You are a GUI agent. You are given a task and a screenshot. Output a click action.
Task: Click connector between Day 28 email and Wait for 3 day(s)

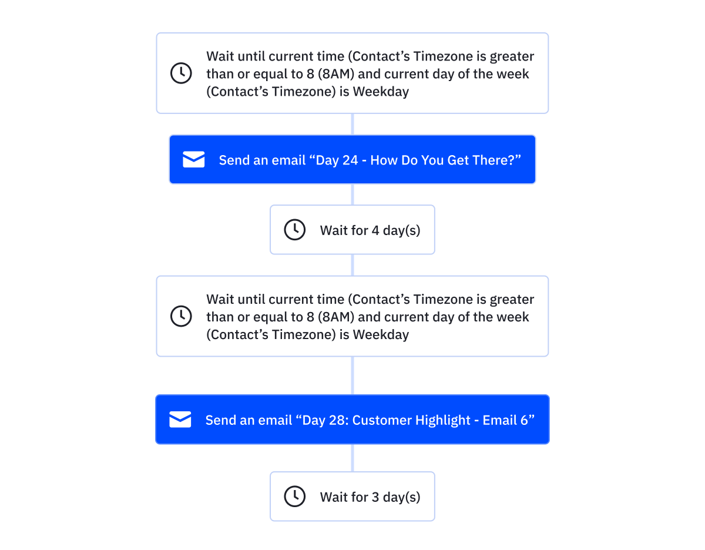pos(352,458)
